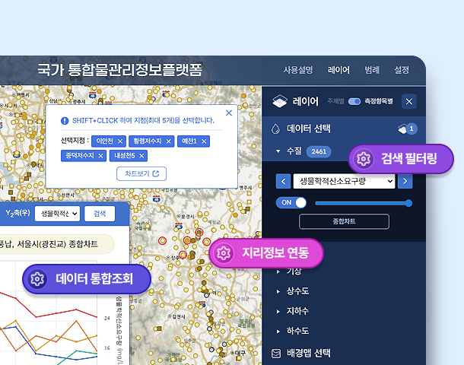Close the 레이어 panel with X
The width and height of the screenshot is (464, 365).
click(x=409, y=101)
